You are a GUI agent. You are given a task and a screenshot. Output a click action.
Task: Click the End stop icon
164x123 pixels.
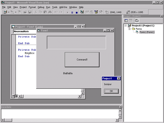[x=77, y=12]
